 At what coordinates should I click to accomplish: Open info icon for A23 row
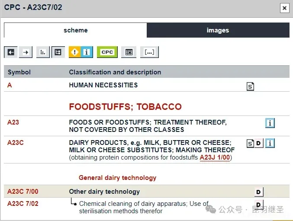point(270,123)
